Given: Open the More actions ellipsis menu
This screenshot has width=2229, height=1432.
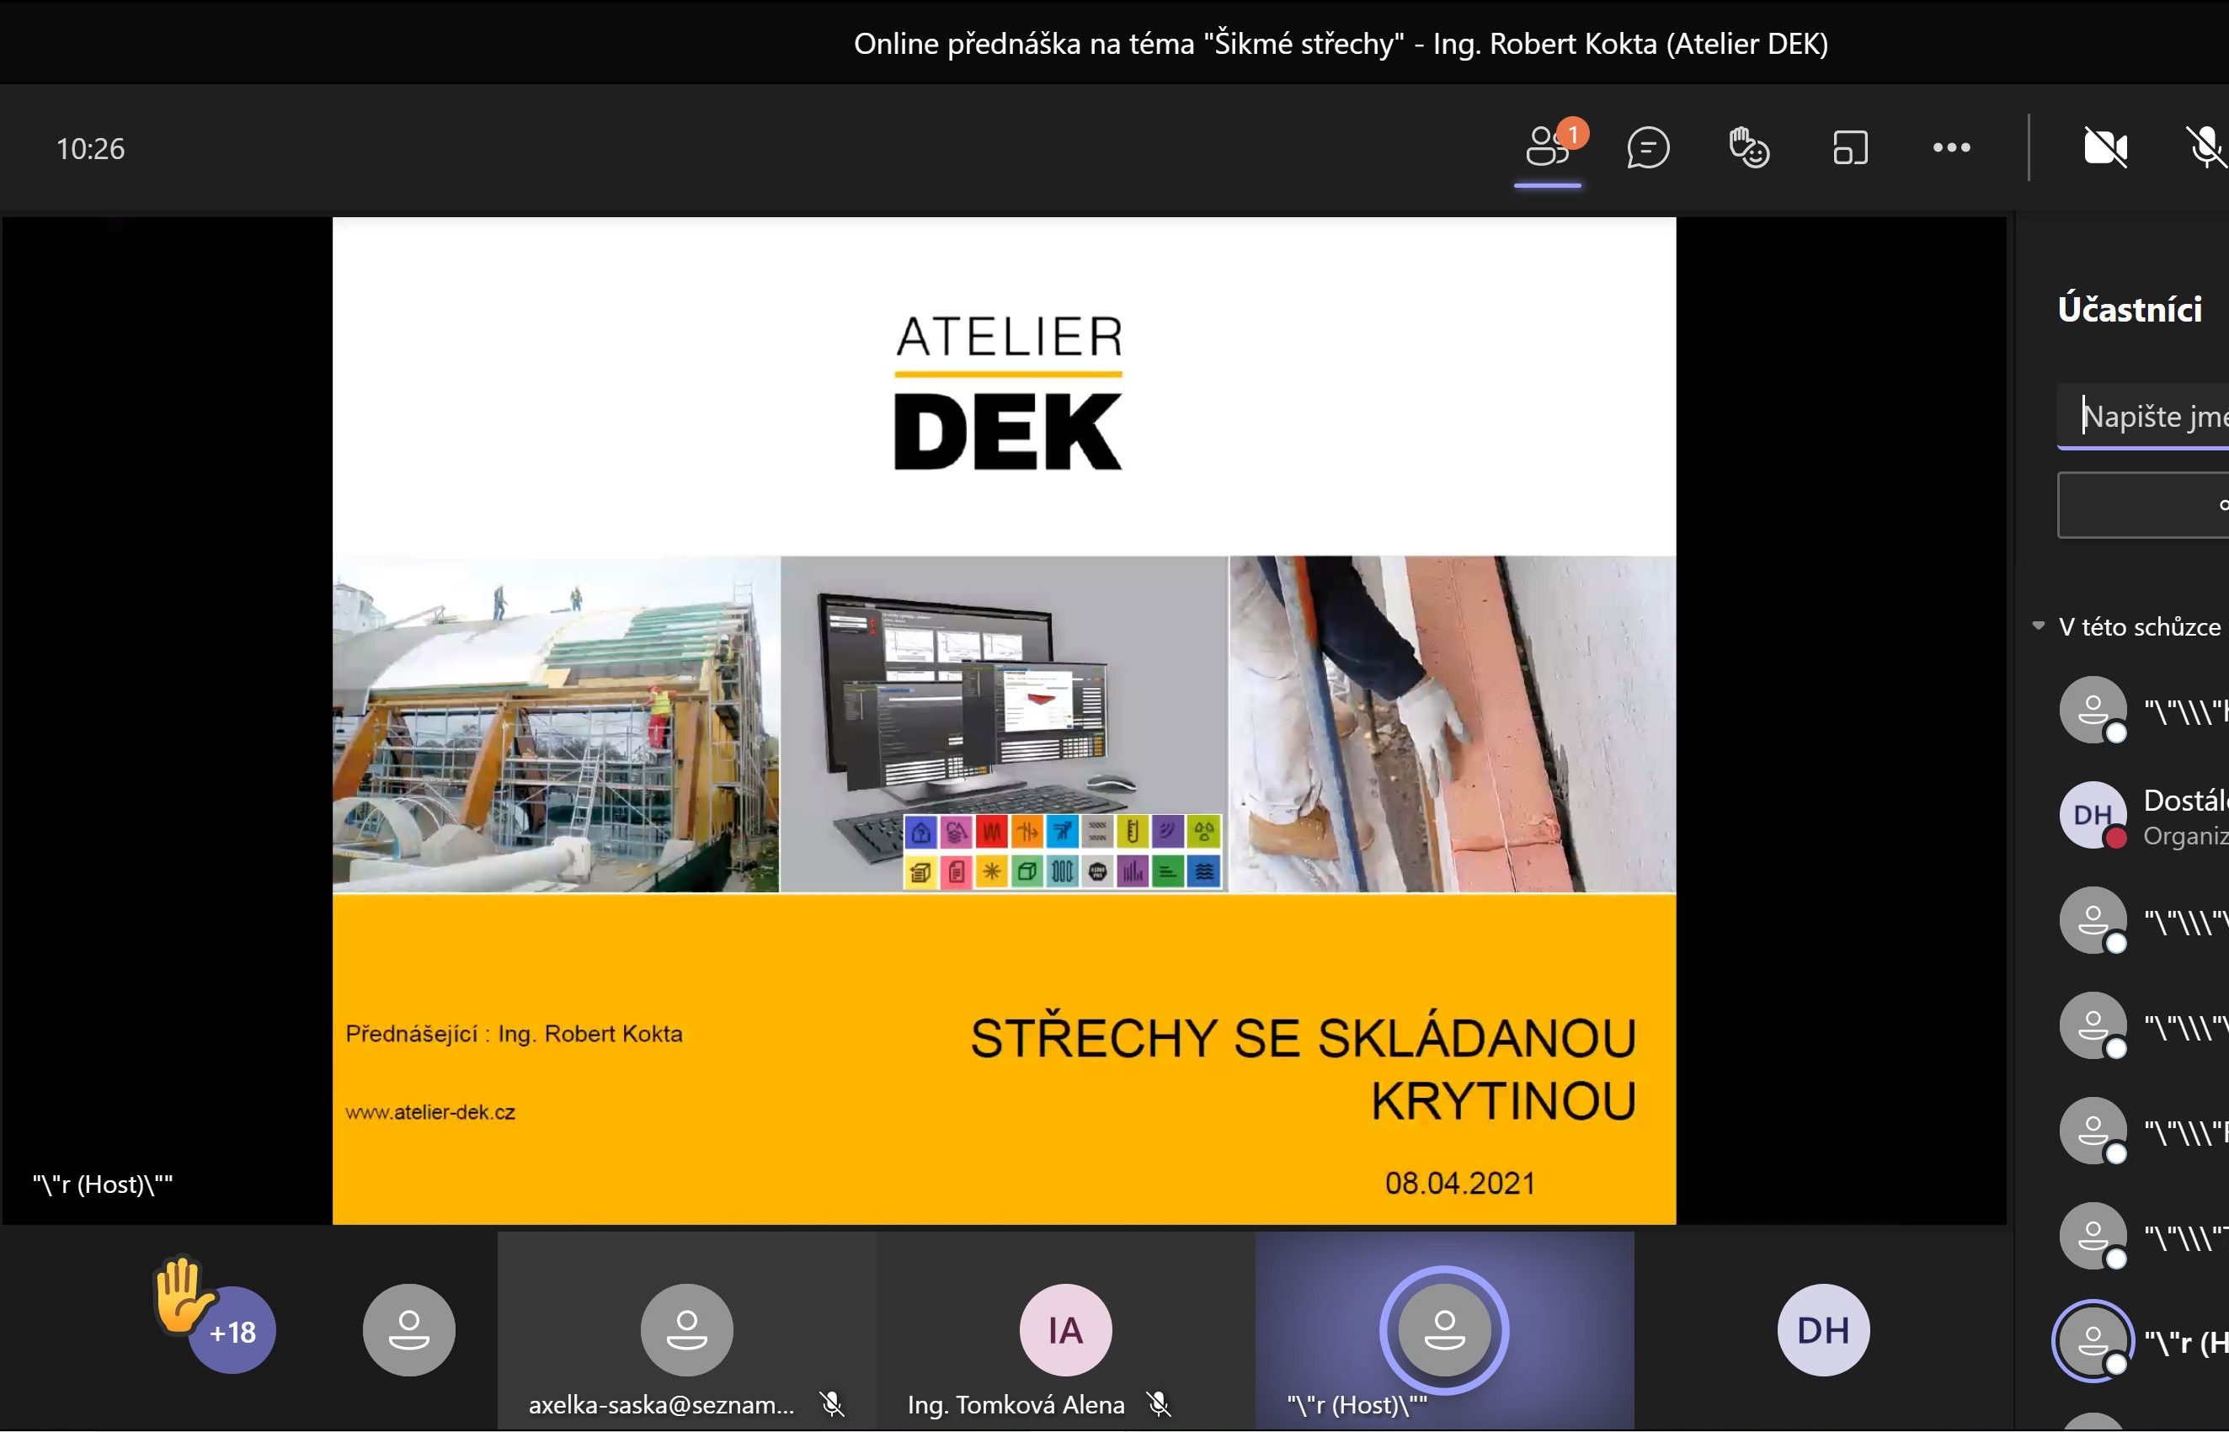Looking at the screenshot, I should pos(1951,147).
